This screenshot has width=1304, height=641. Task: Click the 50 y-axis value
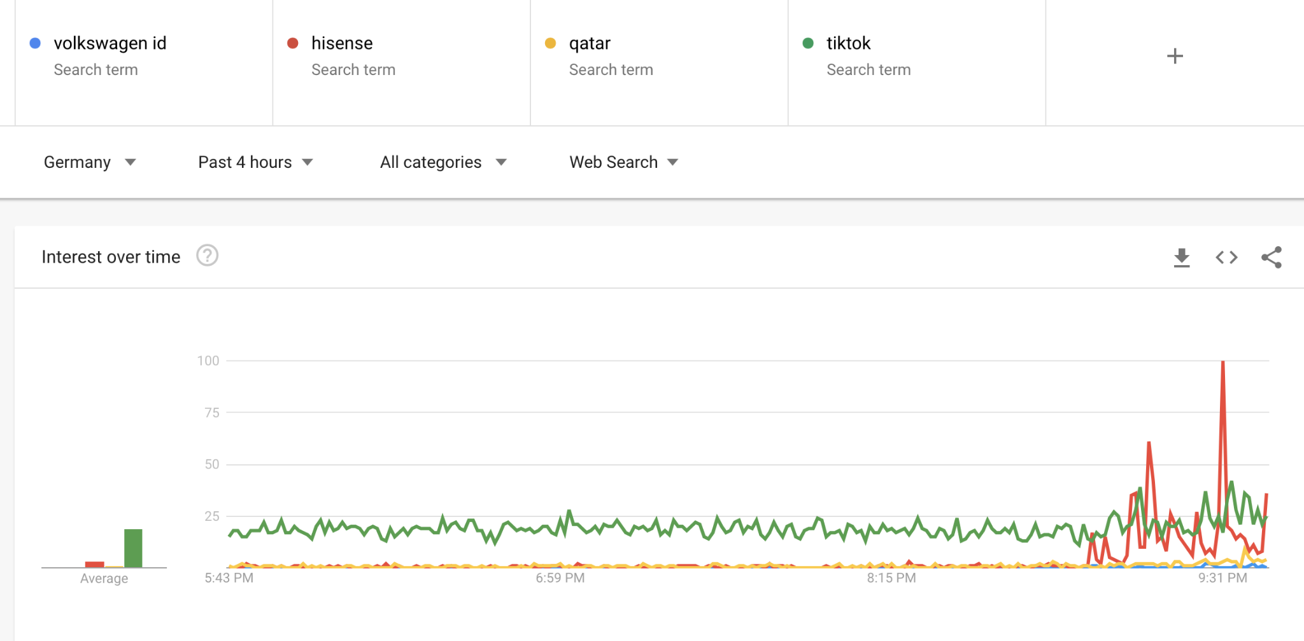(212, 464)
